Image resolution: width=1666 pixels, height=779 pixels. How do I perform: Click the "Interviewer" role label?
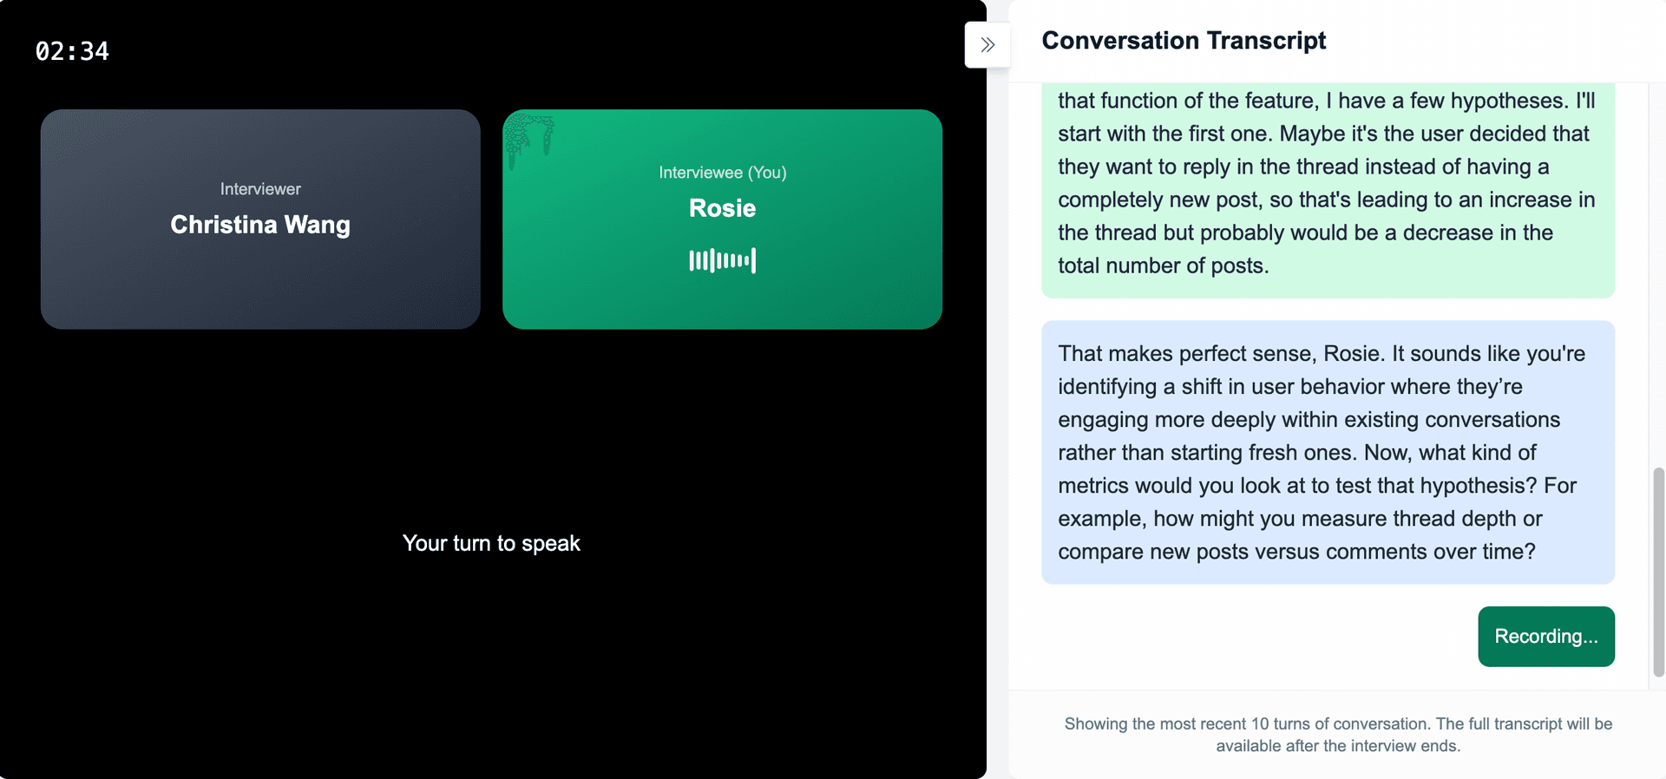(x=260, y=189)
